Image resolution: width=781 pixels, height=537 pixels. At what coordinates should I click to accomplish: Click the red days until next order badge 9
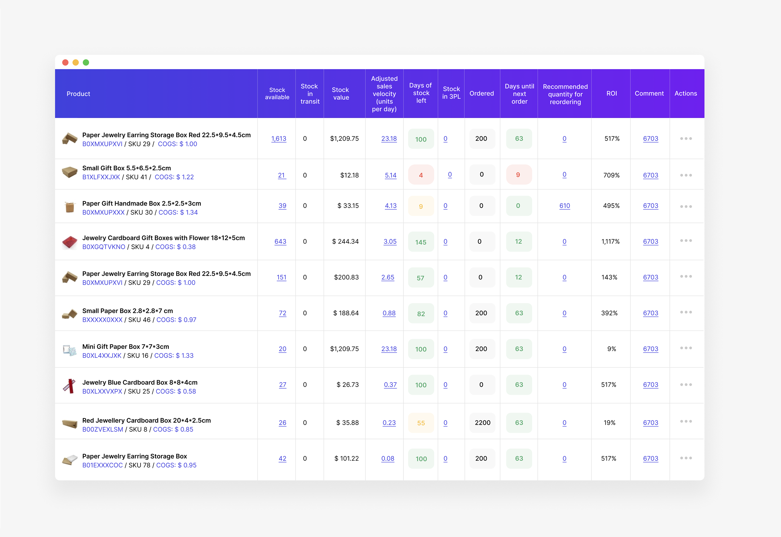coord(519,175)
